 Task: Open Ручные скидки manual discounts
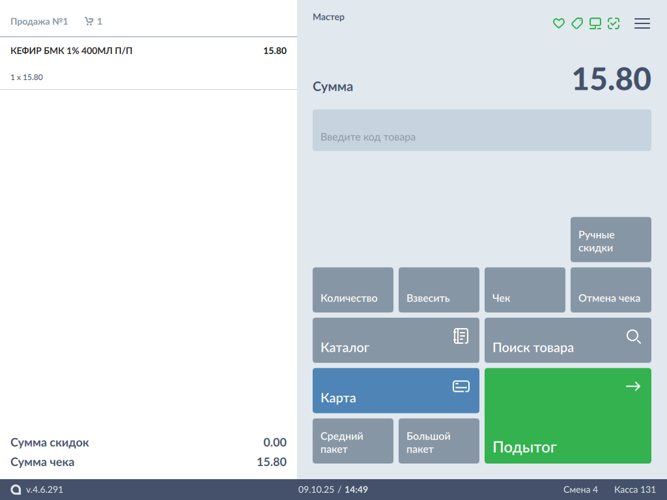[611, 240]
